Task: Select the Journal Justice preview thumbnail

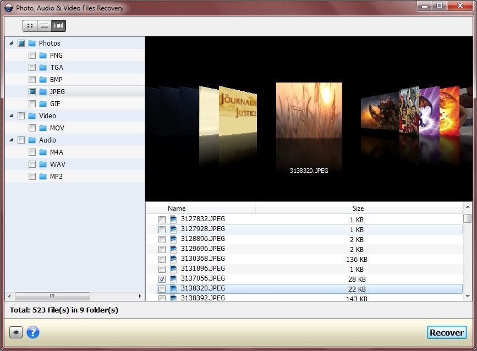Action: [238, 111]
